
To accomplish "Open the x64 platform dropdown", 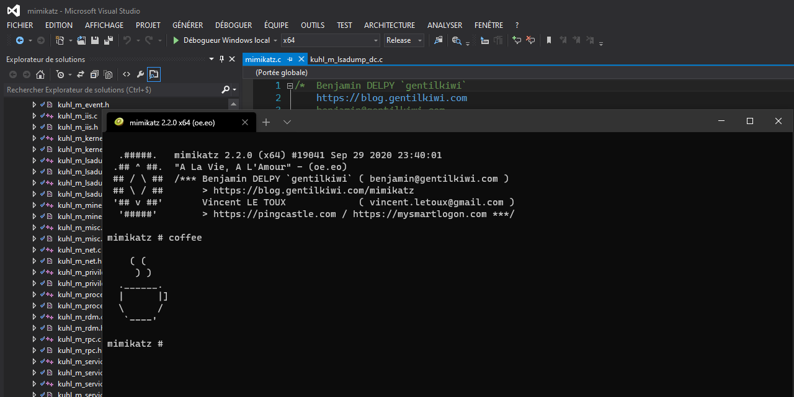I will tap(376, 40).
